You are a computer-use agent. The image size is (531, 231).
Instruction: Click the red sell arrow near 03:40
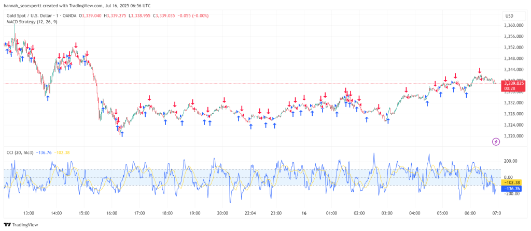click(x=406, y=89)
